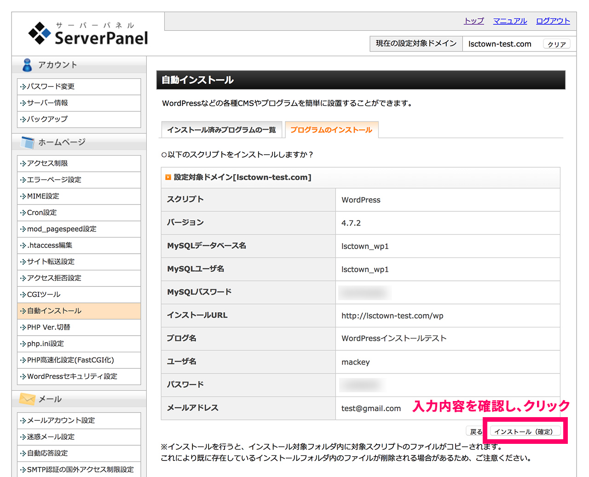Click the orange arrow beside target domain heading
The image size is (589, 477).
pyautogui.click(x=168, y=177)
